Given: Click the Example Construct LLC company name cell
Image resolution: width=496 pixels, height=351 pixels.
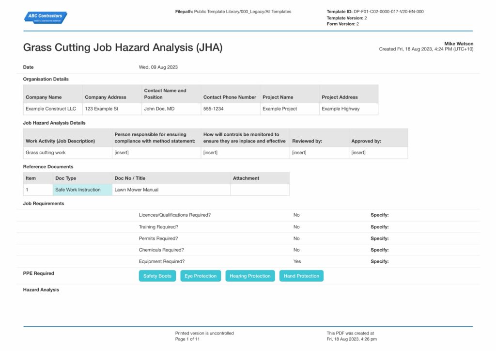Looking at the screenshot, I should click(x=53, y=109).
